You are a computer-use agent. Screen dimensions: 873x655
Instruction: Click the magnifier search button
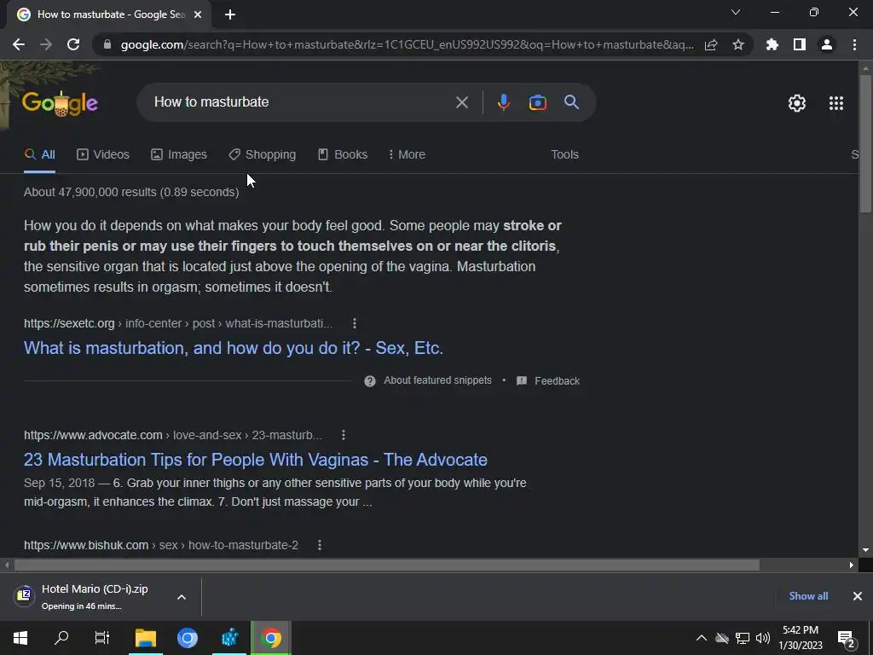(x=572, y=102)
